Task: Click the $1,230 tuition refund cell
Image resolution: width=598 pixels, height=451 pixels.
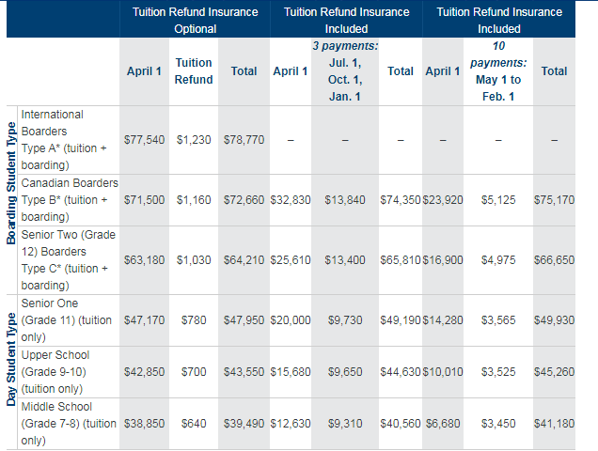Action: 194,139
